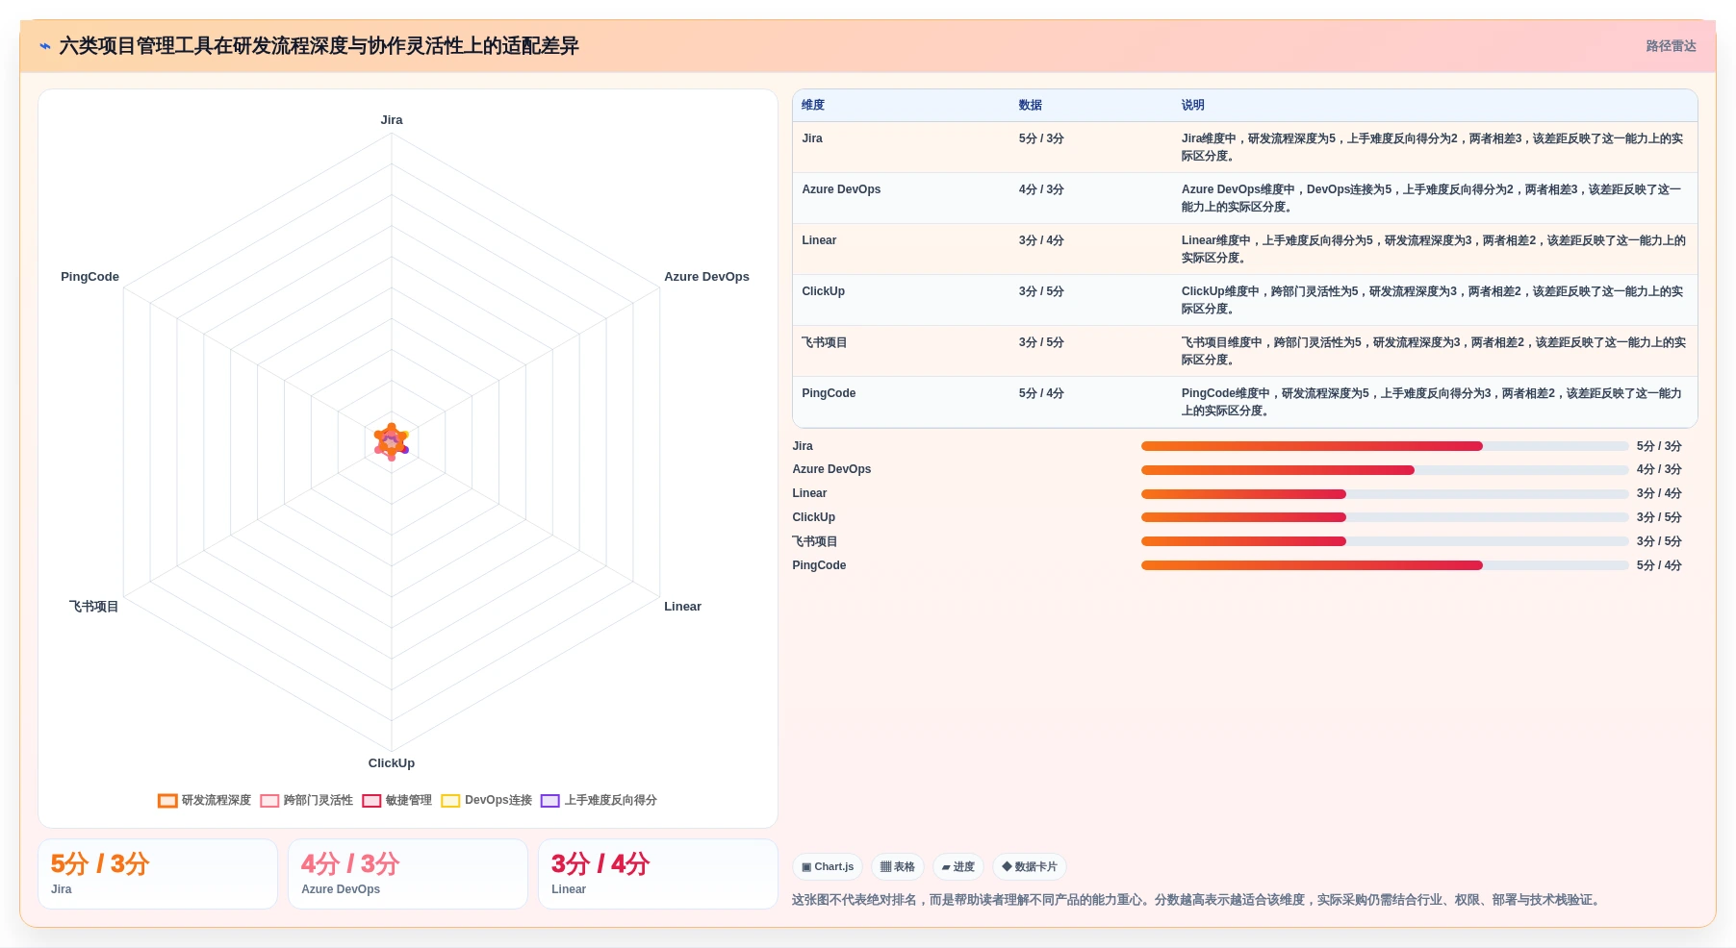Click the Chart.js tag chip
The width and height of the screenshot is (1736, 948).
point(828,867)
